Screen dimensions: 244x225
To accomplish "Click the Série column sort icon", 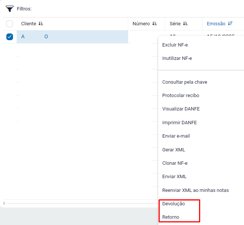I will (185, 24).
